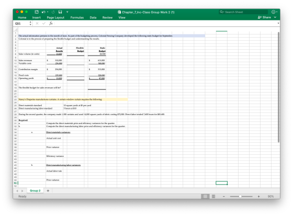This screenshot has width=293, height=216.
Task: Click the fx Insert Function icon
Action: [51, 24]
